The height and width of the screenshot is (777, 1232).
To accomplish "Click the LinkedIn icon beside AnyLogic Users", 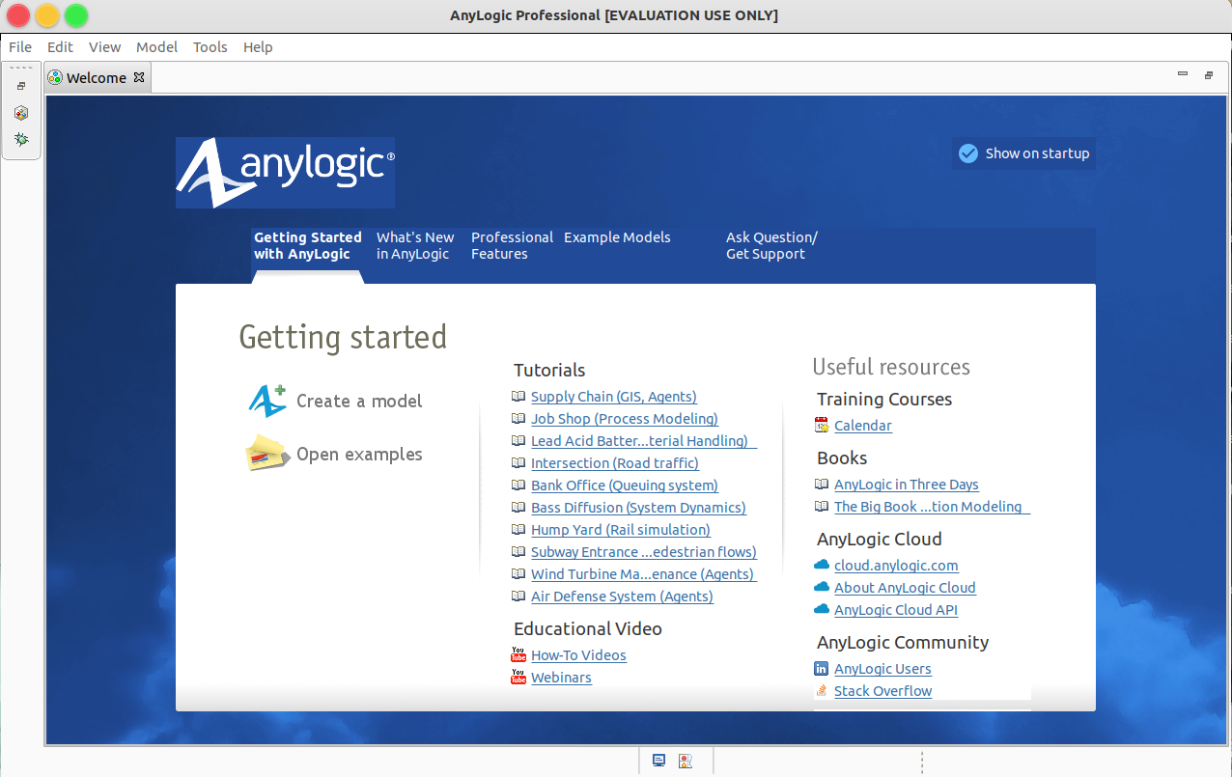I will 821,668.
